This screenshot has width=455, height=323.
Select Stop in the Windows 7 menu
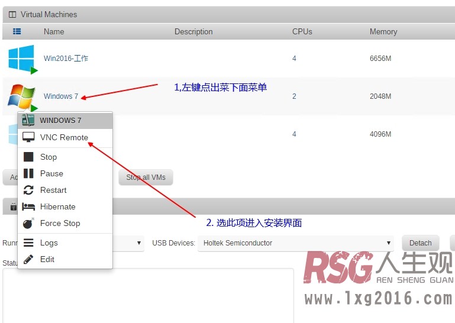65,157
